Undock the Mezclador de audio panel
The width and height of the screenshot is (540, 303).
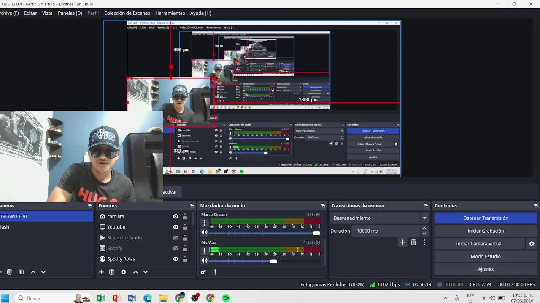pyautogui.click(x=323, y=206)
